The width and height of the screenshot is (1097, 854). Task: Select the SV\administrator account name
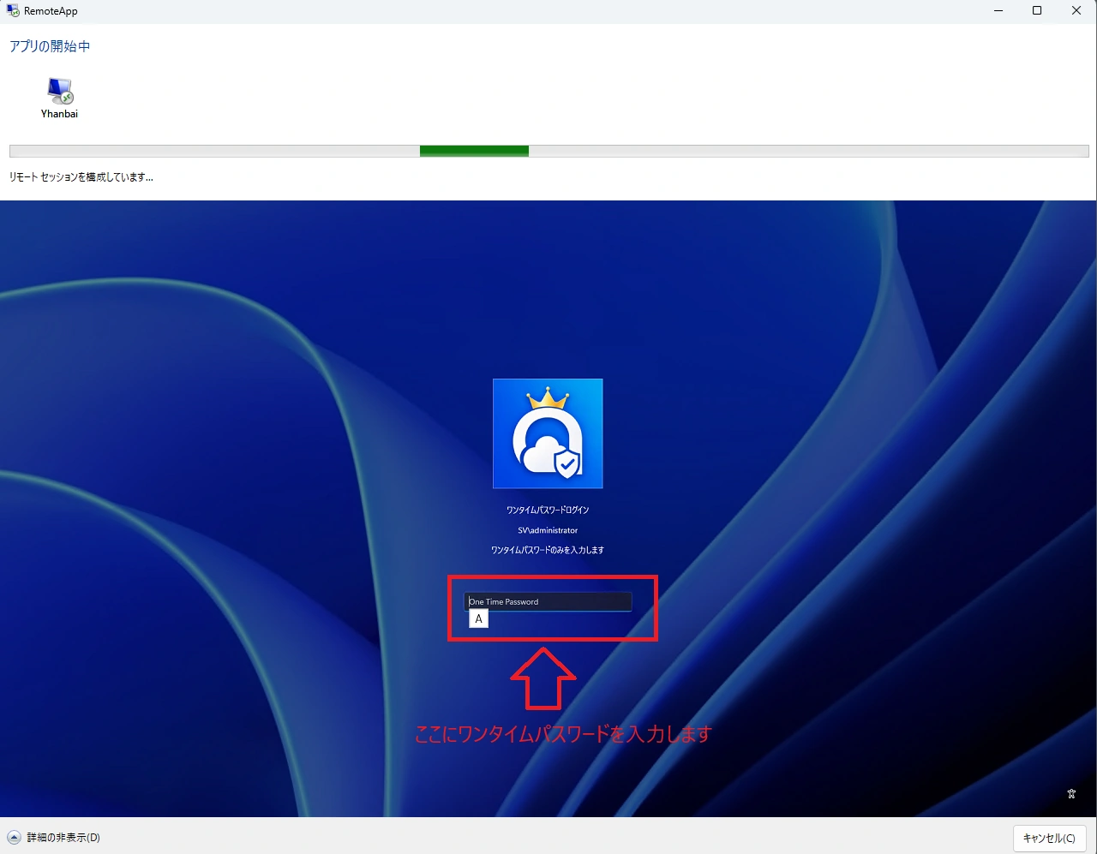[x=548, y=530]
